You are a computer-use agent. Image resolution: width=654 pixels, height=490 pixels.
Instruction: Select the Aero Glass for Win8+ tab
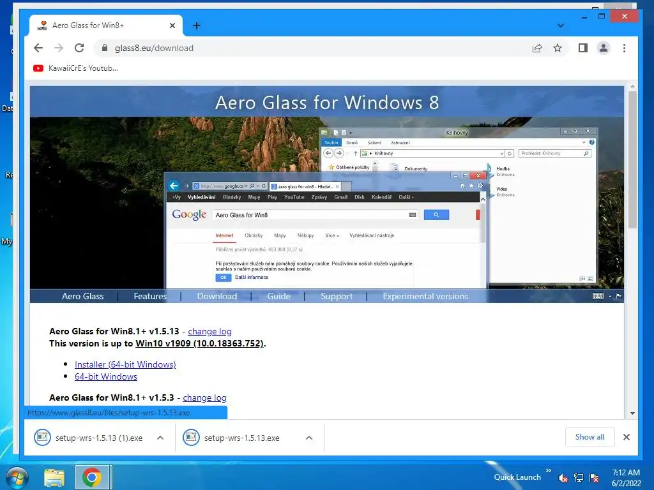106,26
